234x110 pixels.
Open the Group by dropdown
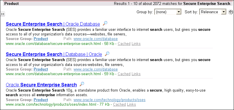coord(168,12)
